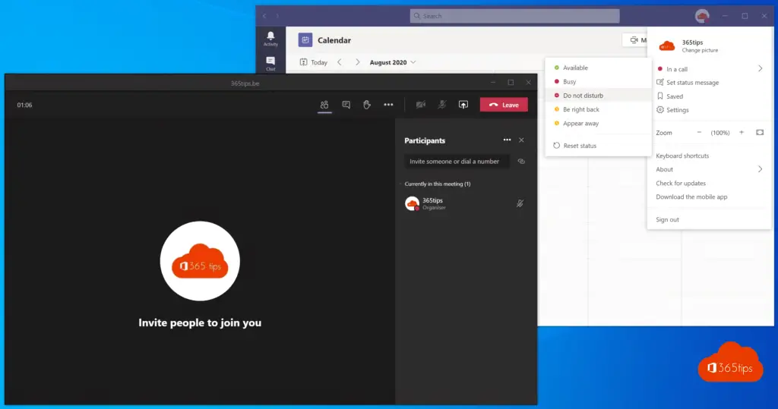Image resolution: width=778 pixels, height=409 pixels.
Task: Open meeting chat conversation icon
Action: (346, 105)
